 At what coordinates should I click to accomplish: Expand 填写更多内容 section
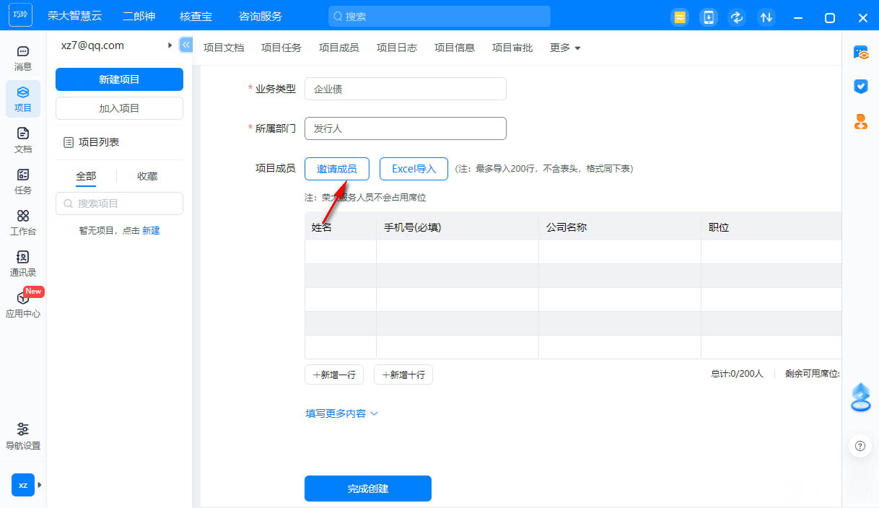(x=342, y=413)
